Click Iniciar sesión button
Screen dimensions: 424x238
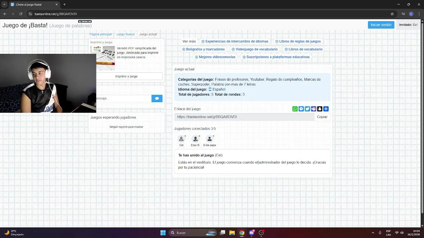381,25
